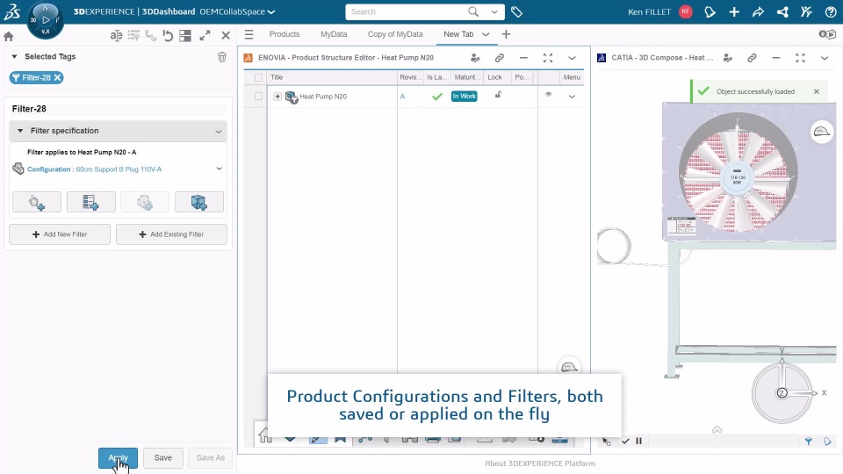
Task: Click the plus add icon in top bar
Action: click(x=734, y=11)
